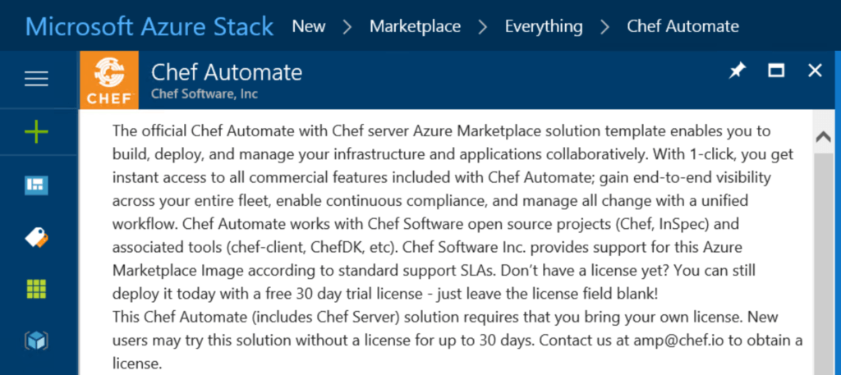Click the Microsoft Azure Stack title
This screenshot has height=375, width=841.
coord(149,26)
